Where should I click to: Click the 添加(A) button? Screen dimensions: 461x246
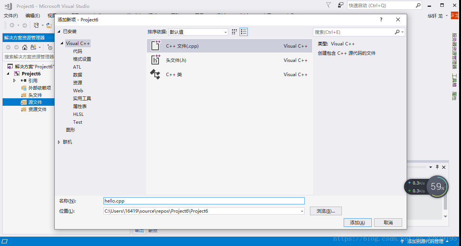[x=358, y=222]
